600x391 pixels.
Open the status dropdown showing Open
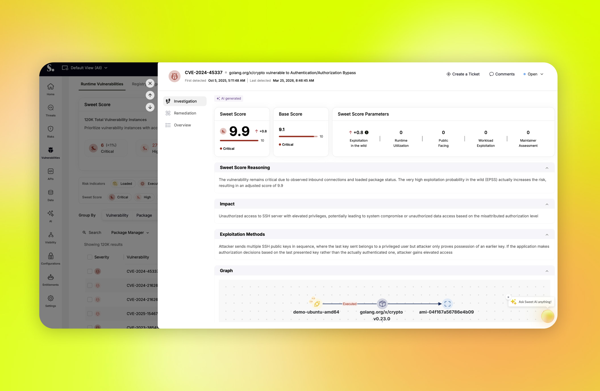coord(534,74)
